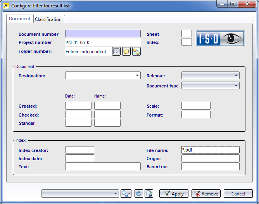Click the Text input field
The width and height of the screenshot is (259, 204).
pos(103,166)
